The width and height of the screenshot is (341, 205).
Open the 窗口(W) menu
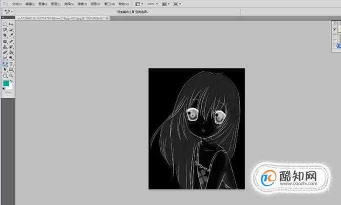coord(109,4)
